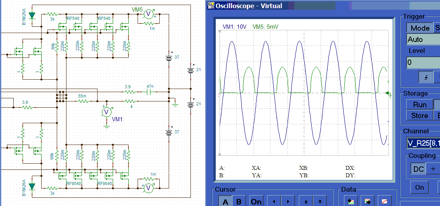
Task: Click the 47n capacitor in the schematic
Action: click(149, 91)
